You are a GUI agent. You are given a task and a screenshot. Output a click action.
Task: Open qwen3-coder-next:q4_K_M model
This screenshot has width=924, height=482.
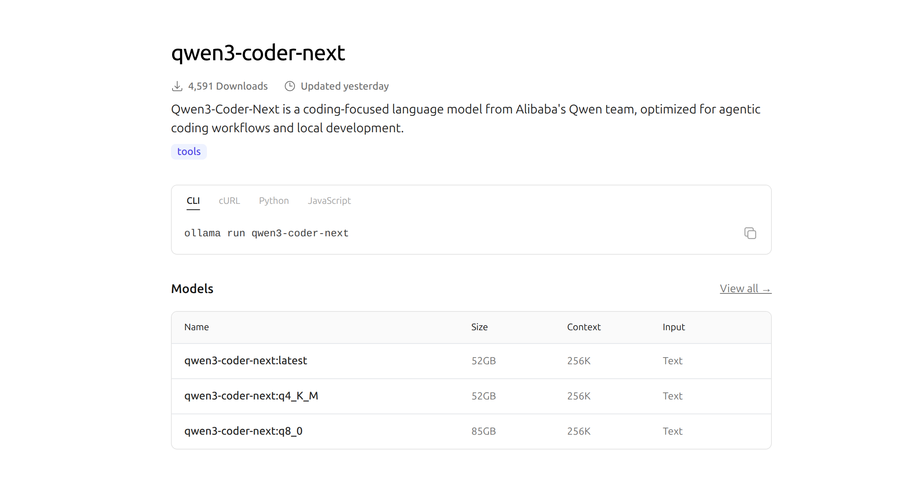click(251, 396)
